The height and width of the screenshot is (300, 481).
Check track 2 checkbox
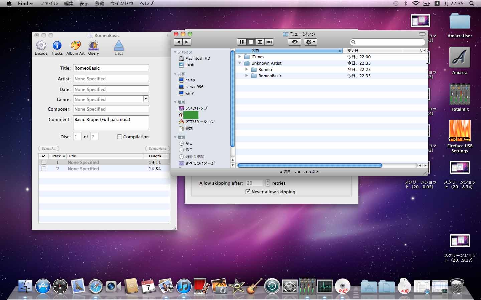coord(44,169)
